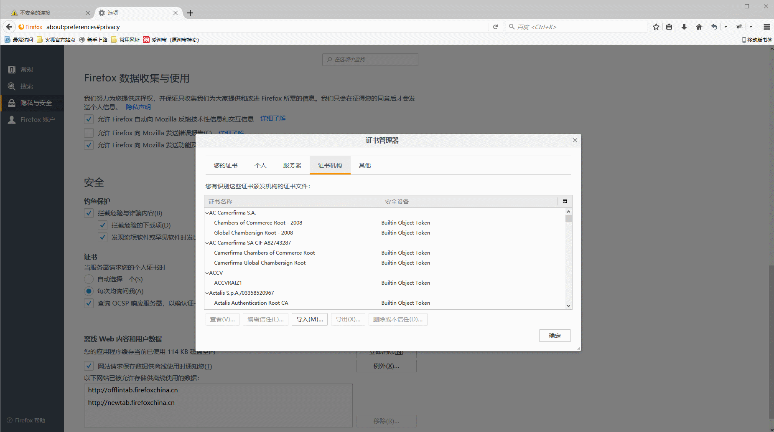This screenshot has width=774, height=432.
Task: Click the screenshot tool toolbar icon
Action: coord(739,27)
